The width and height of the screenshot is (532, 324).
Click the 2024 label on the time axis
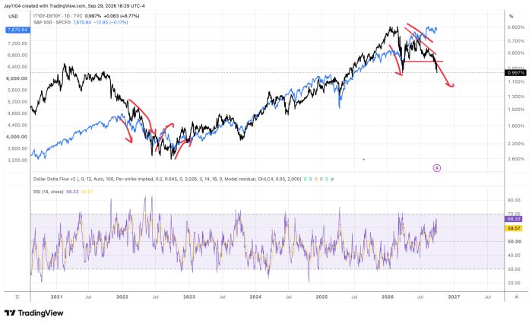click(255, 297)
